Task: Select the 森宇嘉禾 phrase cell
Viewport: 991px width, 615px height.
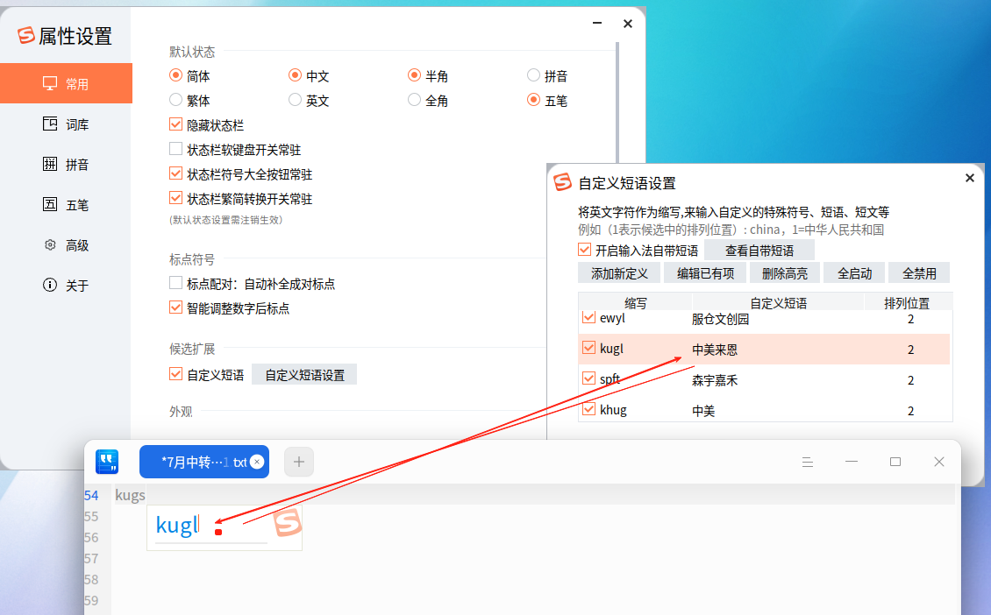Action: pyautogui.click(x=715, y=380)
